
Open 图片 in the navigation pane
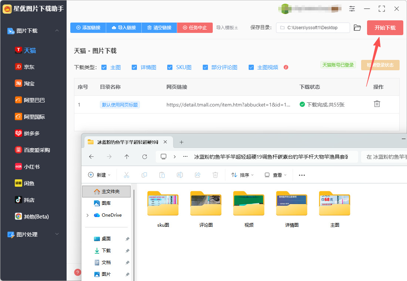[x=102, y=274]
